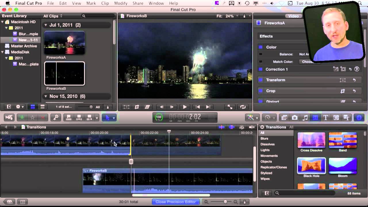Select the Cross Dissolve transition thumbnail

311,140
